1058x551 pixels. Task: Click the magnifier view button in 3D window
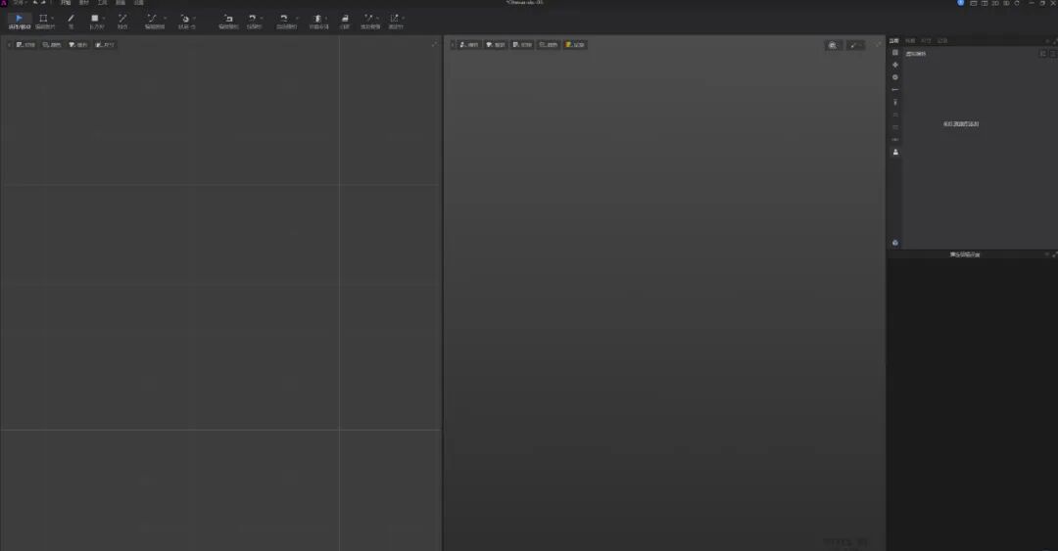(834, 45)
